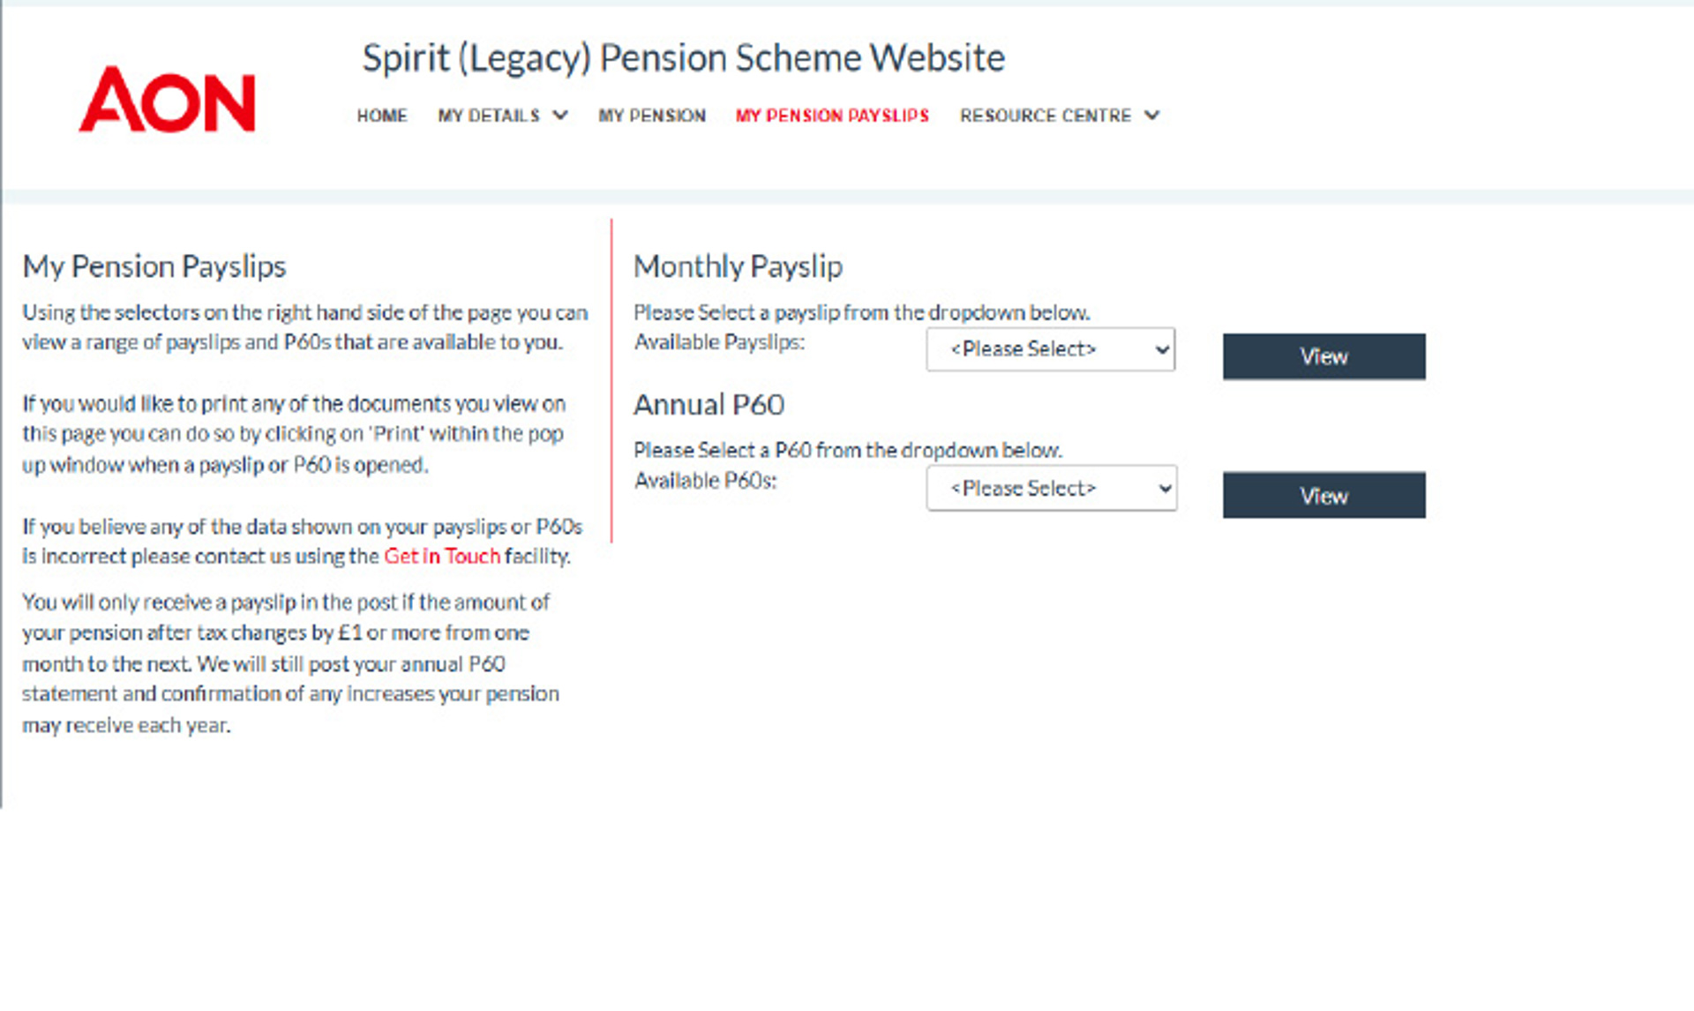Open the MY DETAILS menu
Viewport: 1694px width, 1011px height.
[489, 116]
